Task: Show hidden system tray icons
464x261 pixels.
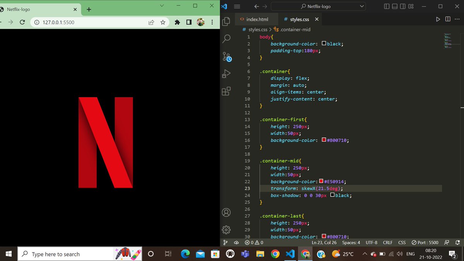Action: tap(365, 254)
